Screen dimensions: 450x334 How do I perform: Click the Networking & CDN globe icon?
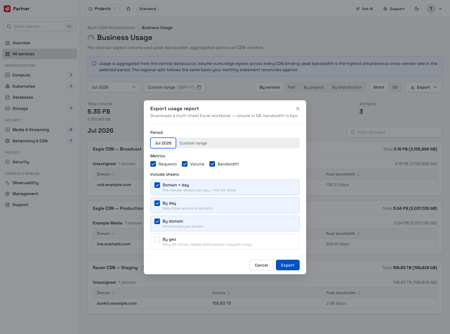(x=7, y=141)
